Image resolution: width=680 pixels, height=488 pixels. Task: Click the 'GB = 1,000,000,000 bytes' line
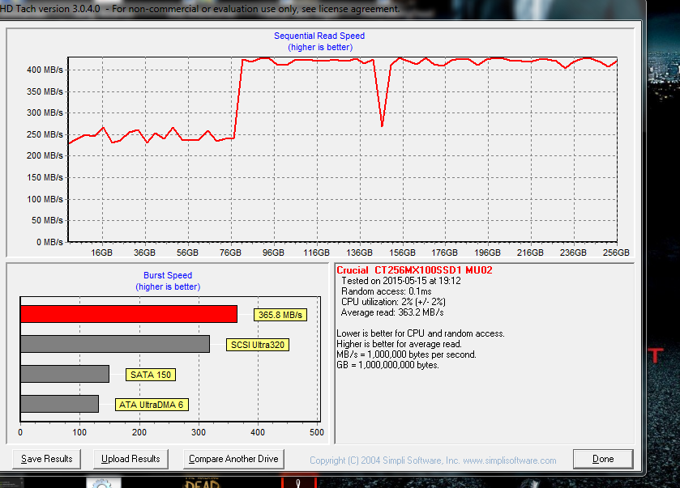387,365
